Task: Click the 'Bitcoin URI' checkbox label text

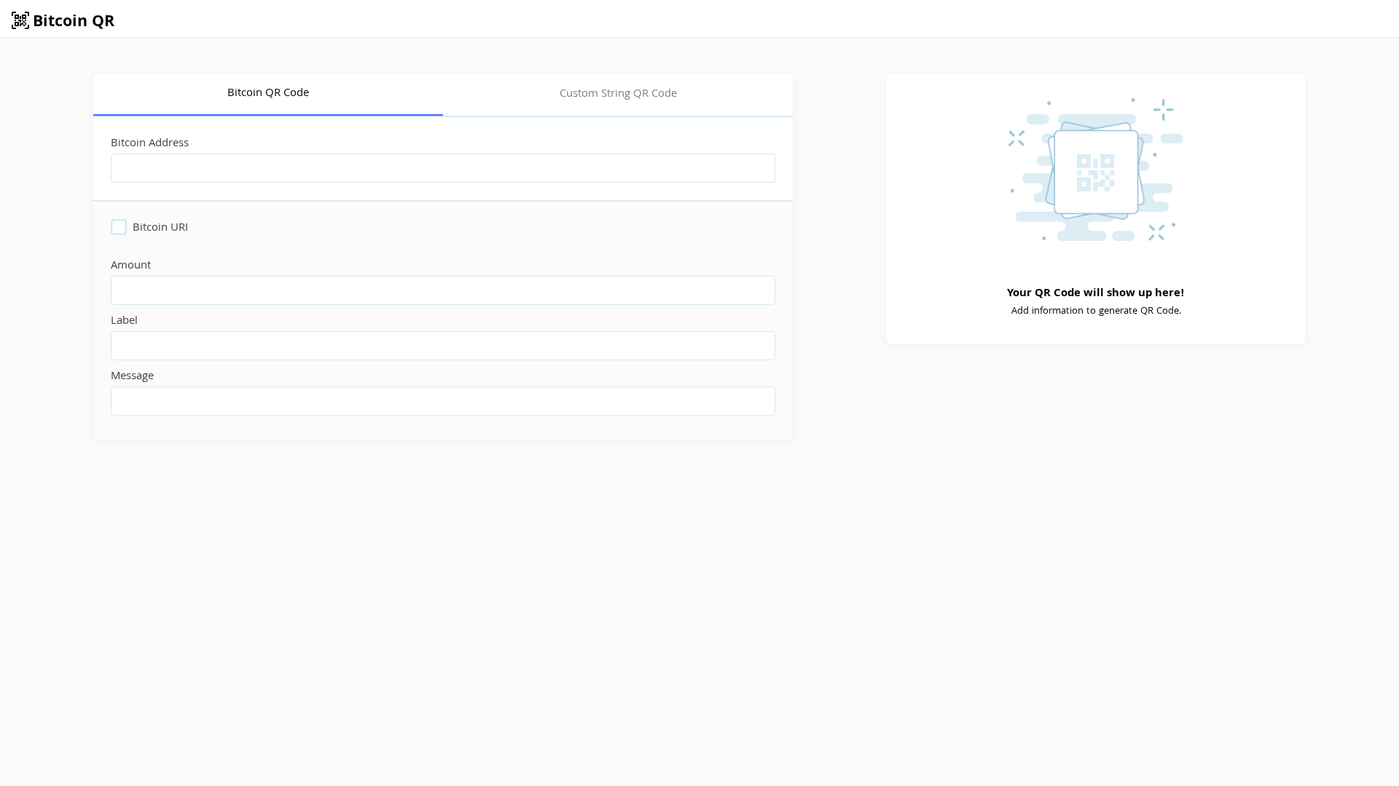Action: [160, 227]
